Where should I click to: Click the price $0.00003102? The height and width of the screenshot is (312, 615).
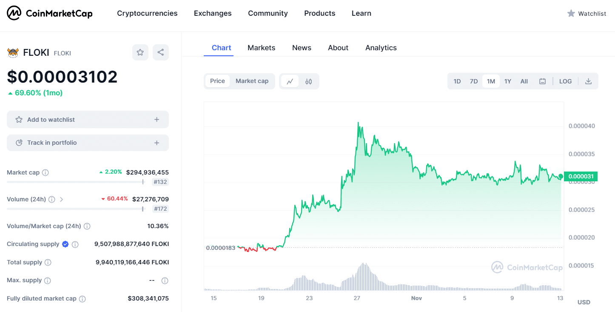tap(62, 77)
